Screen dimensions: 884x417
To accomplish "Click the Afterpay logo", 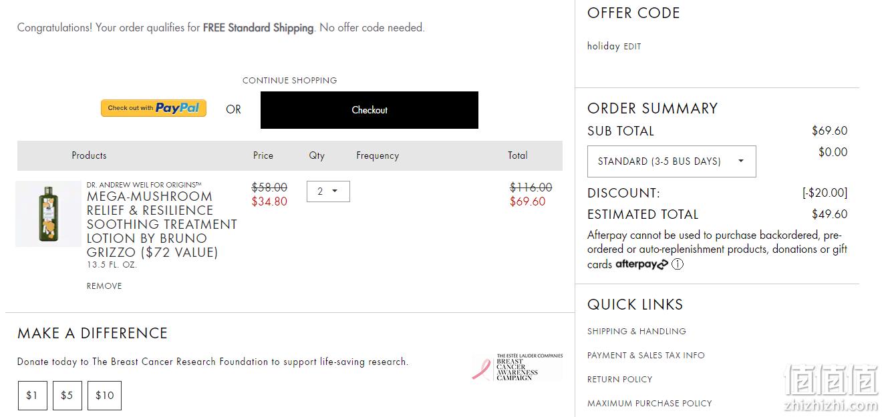I will point(641,264).
